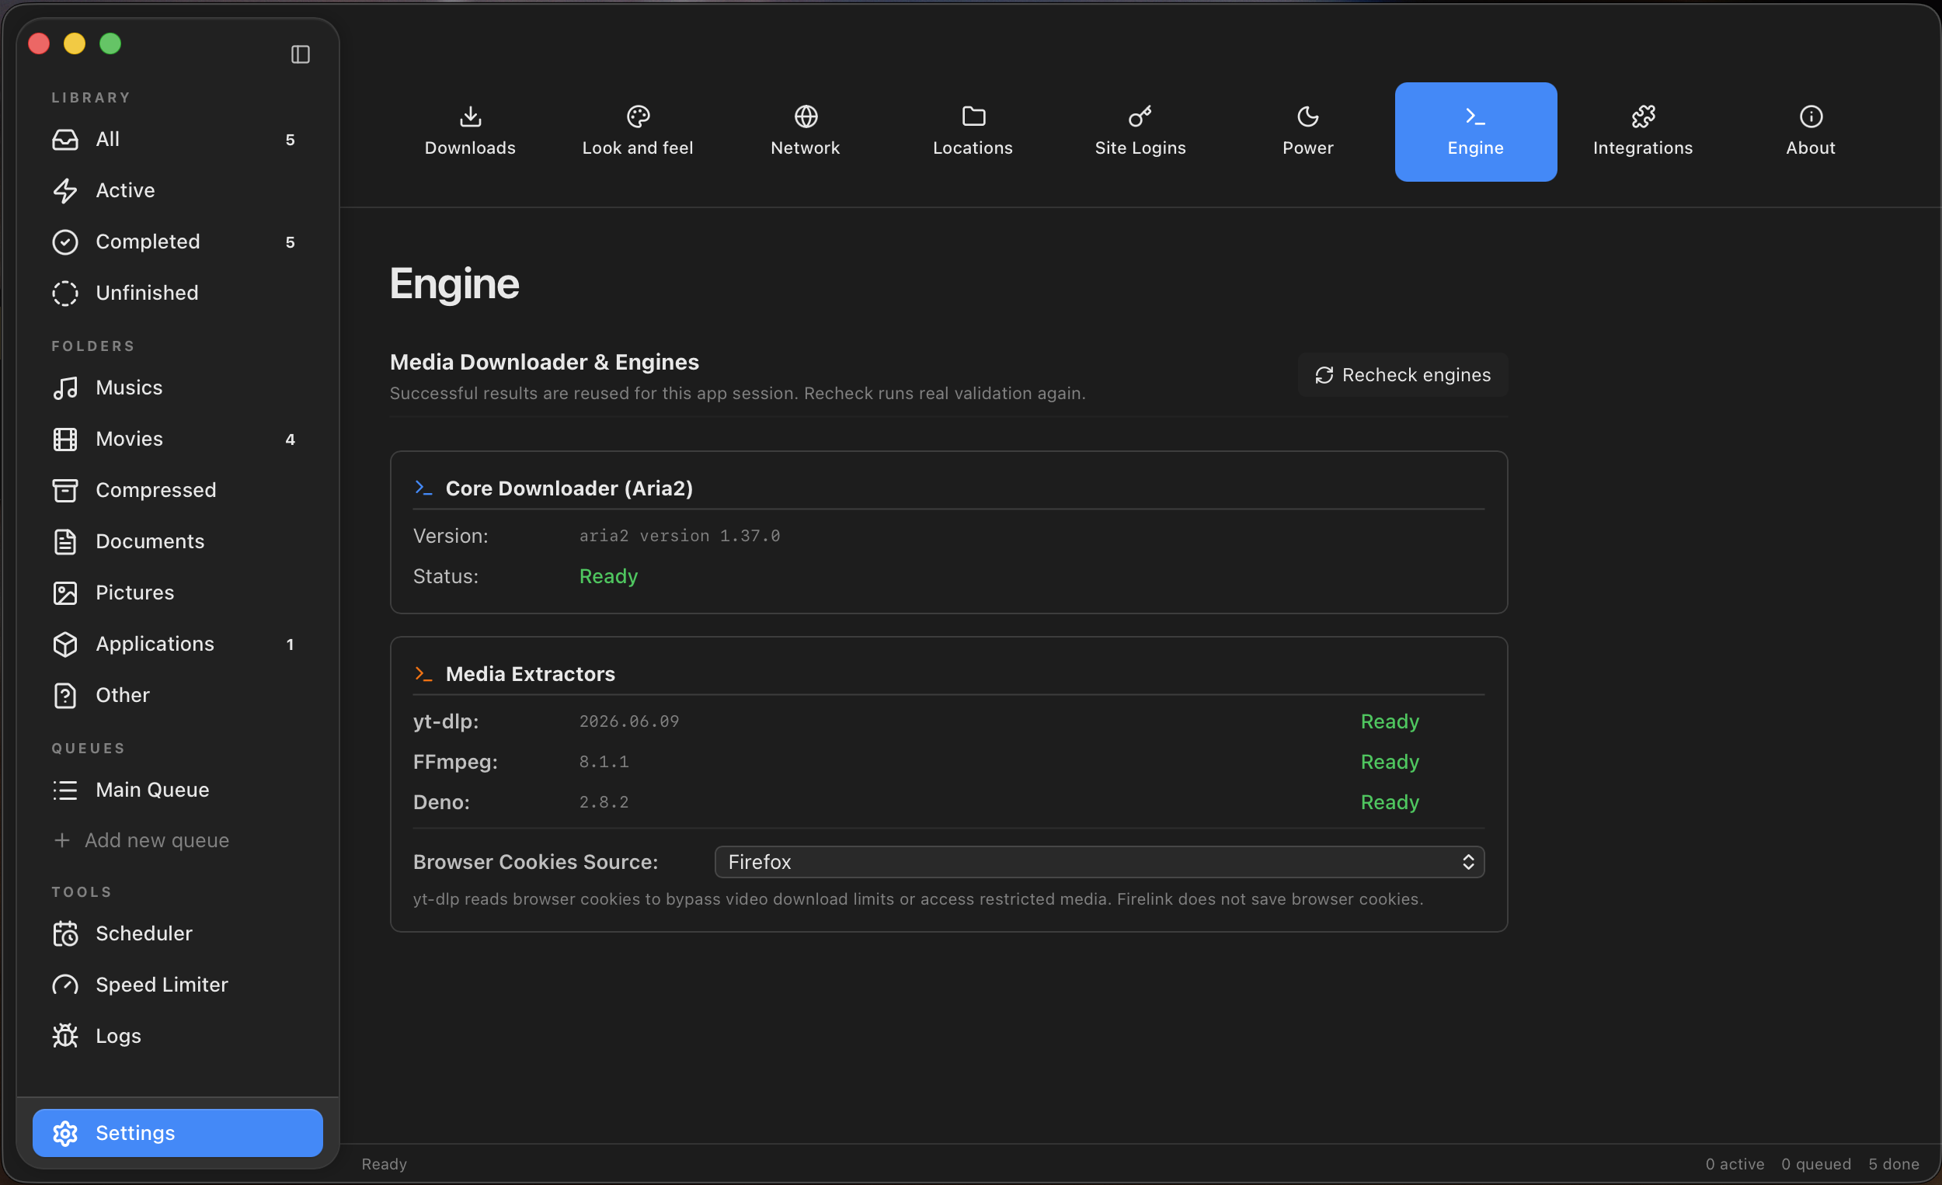Open the Musics folder note icon
The width and height of the screenshot is (1942, 1185).
point(65,387)
